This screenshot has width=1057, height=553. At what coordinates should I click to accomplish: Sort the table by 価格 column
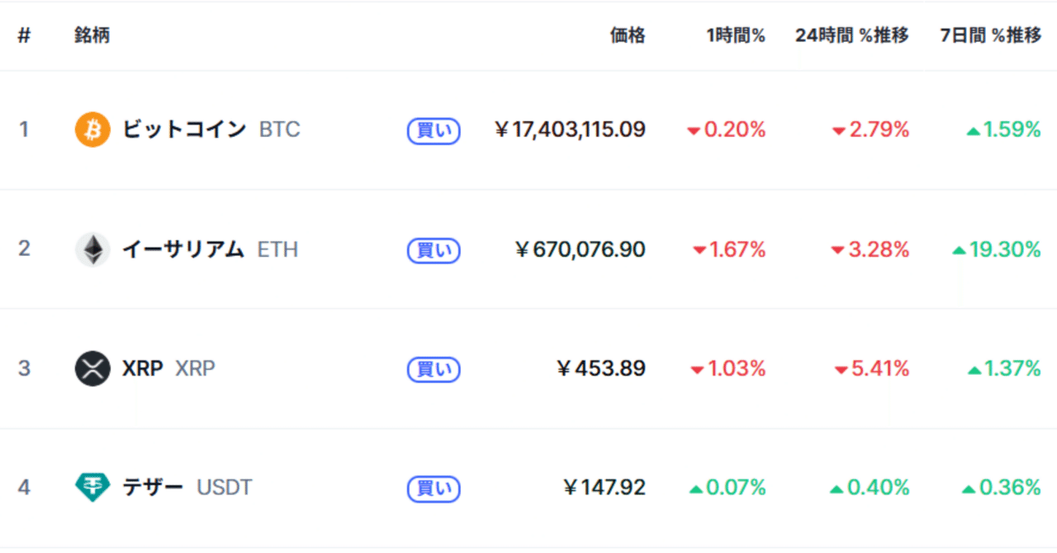(628, 35)
